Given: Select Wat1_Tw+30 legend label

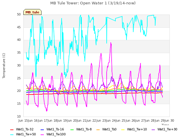Looking at the screenshot, I should click(x=167, y=129).
